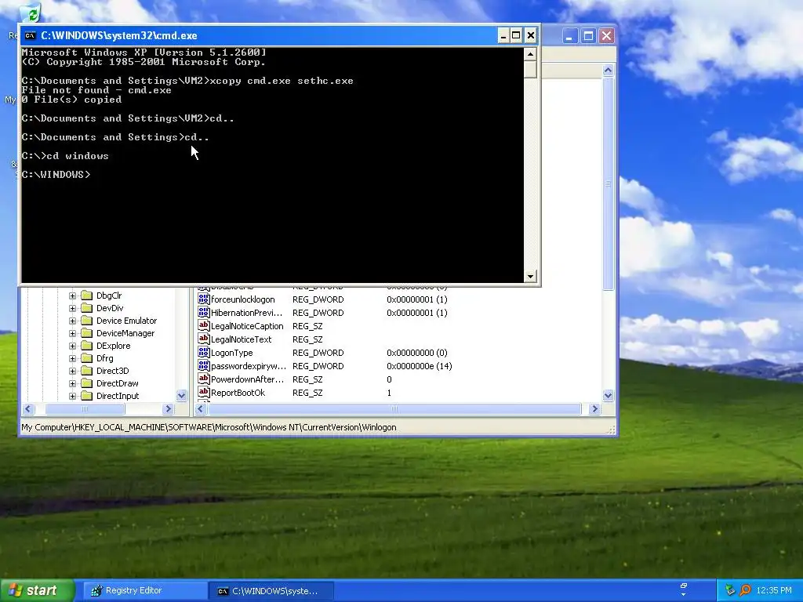Select the Dfrg folder icon
The image size is (803, 602).
(x=86, y=357)
